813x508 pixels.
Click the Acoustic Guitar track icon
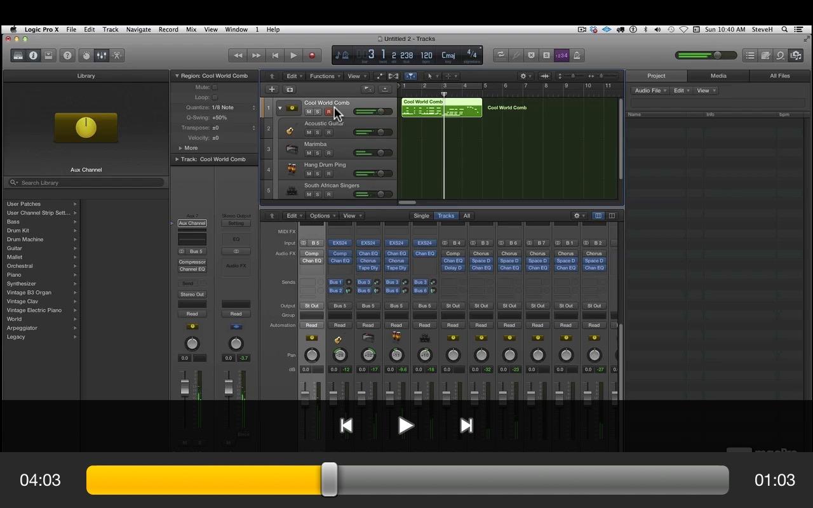(x=291, y=130)
